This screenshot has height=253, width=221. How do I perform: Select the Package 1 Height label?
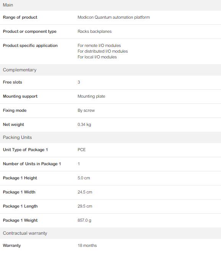tap(20, 178)
